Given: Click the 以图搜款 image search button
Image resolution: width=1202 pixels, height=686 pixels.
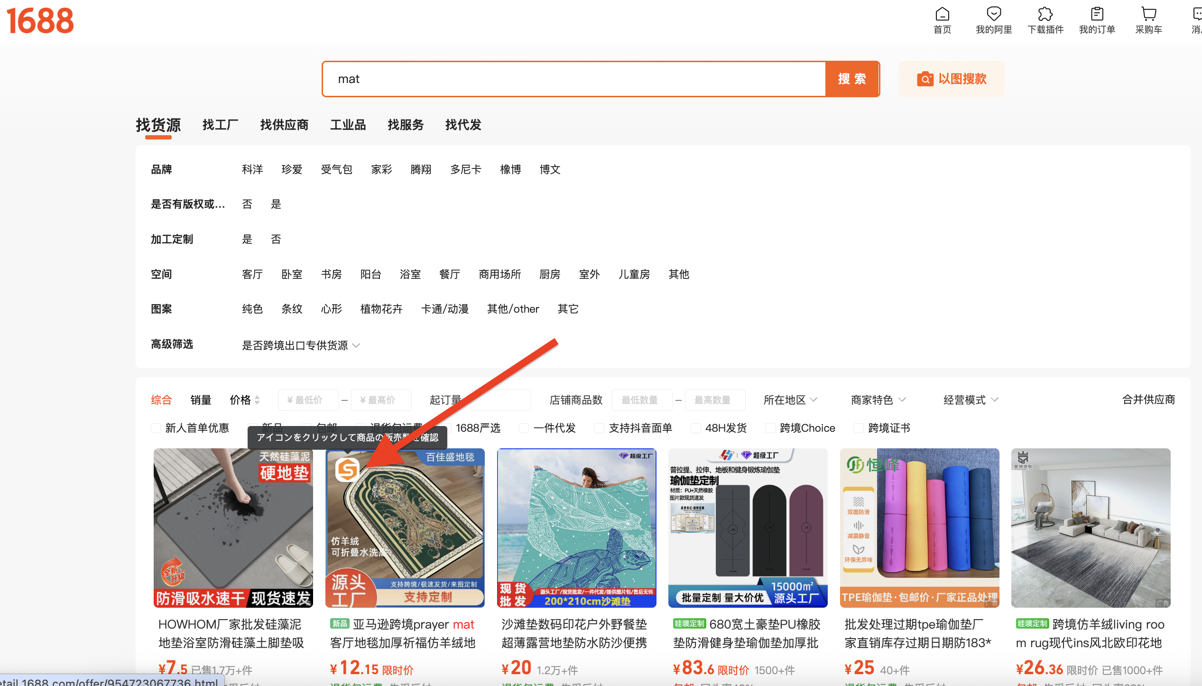Looking at the screenshot, I should point(952,79).
